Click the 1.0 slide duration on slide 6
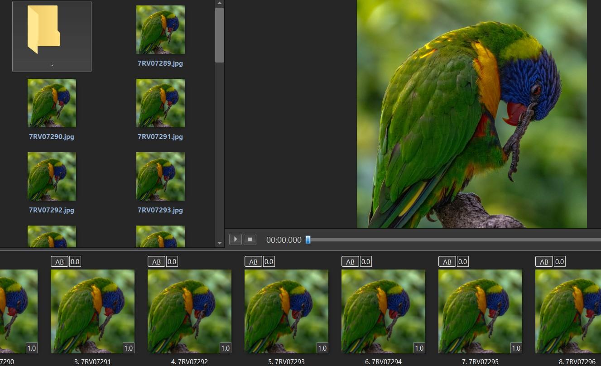This screenshot has width=601, height=366. click(419, 348)
